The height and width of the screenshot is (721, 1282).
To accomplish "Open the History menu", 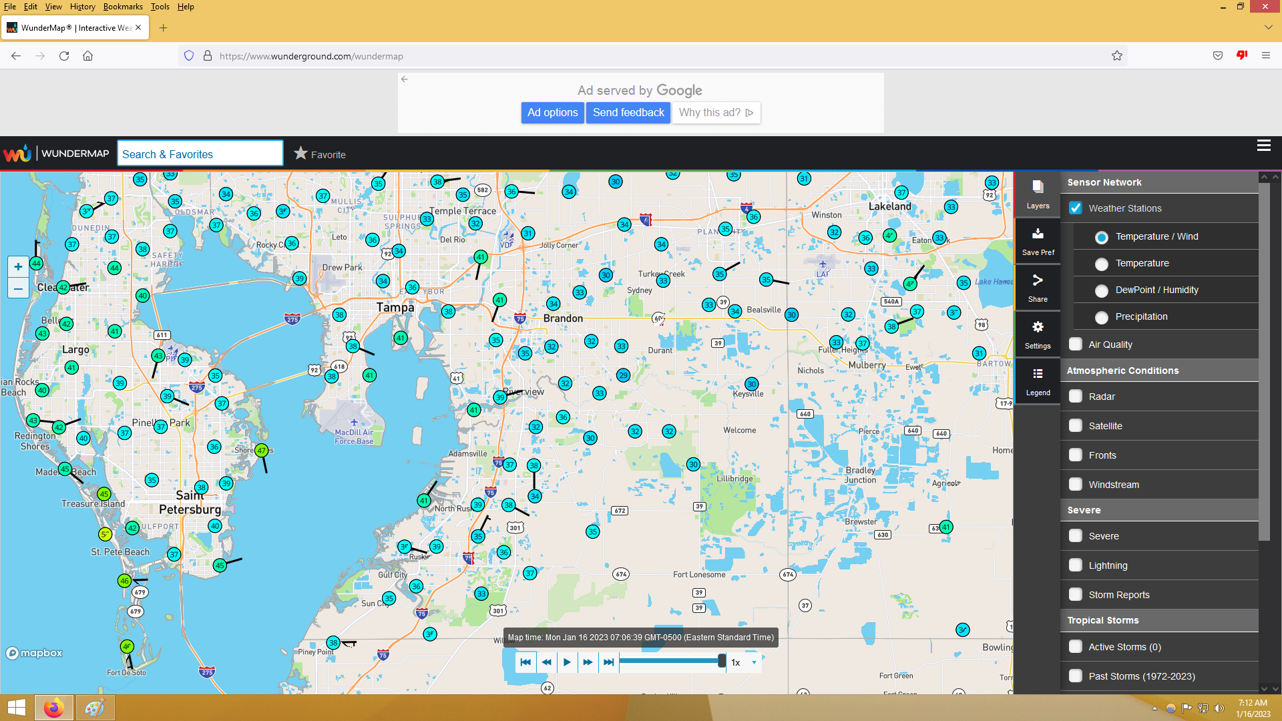I will pyautogui.click(x=82, y=7).
